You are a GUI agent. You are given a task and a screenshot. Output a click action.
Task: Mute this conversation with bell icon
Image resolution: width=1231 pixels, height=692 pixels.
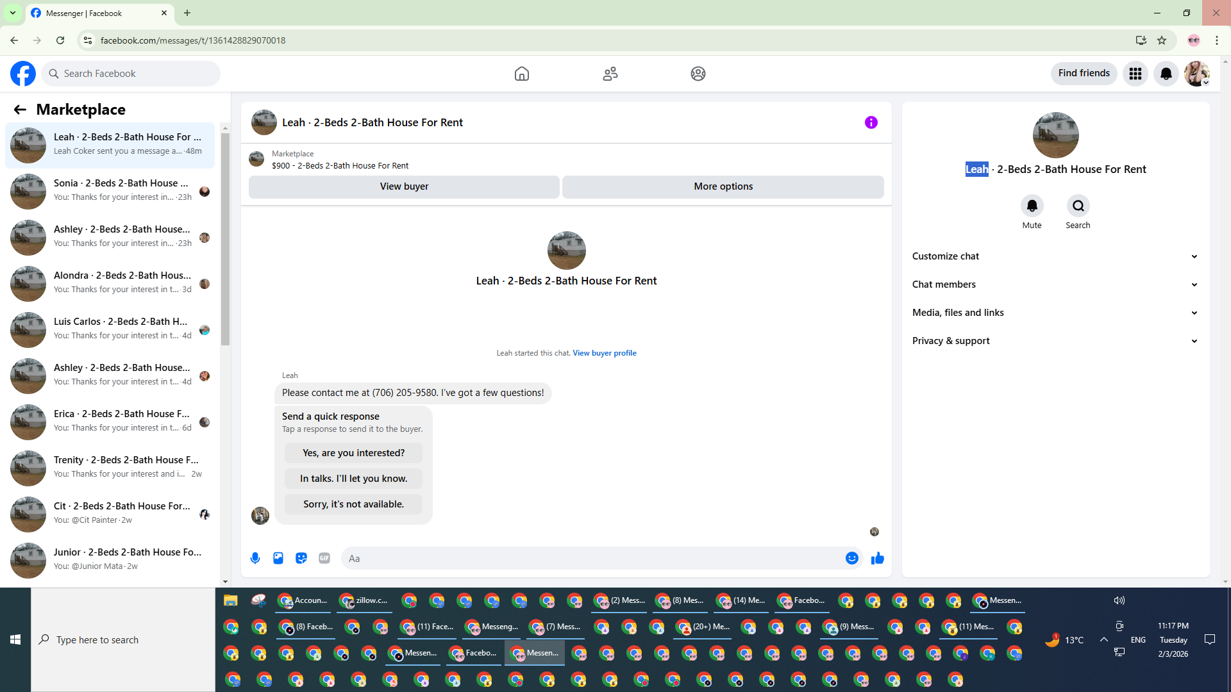1032,206
